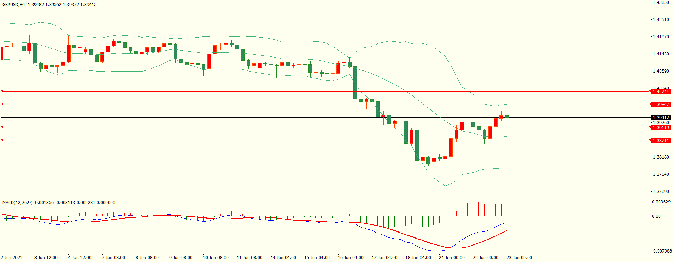Click the 1.41970 price scale value

click(x=661, y=37)
